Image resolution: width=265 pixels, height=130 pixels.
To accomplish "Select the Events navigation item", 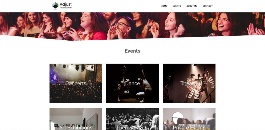I will pos(177,6).
